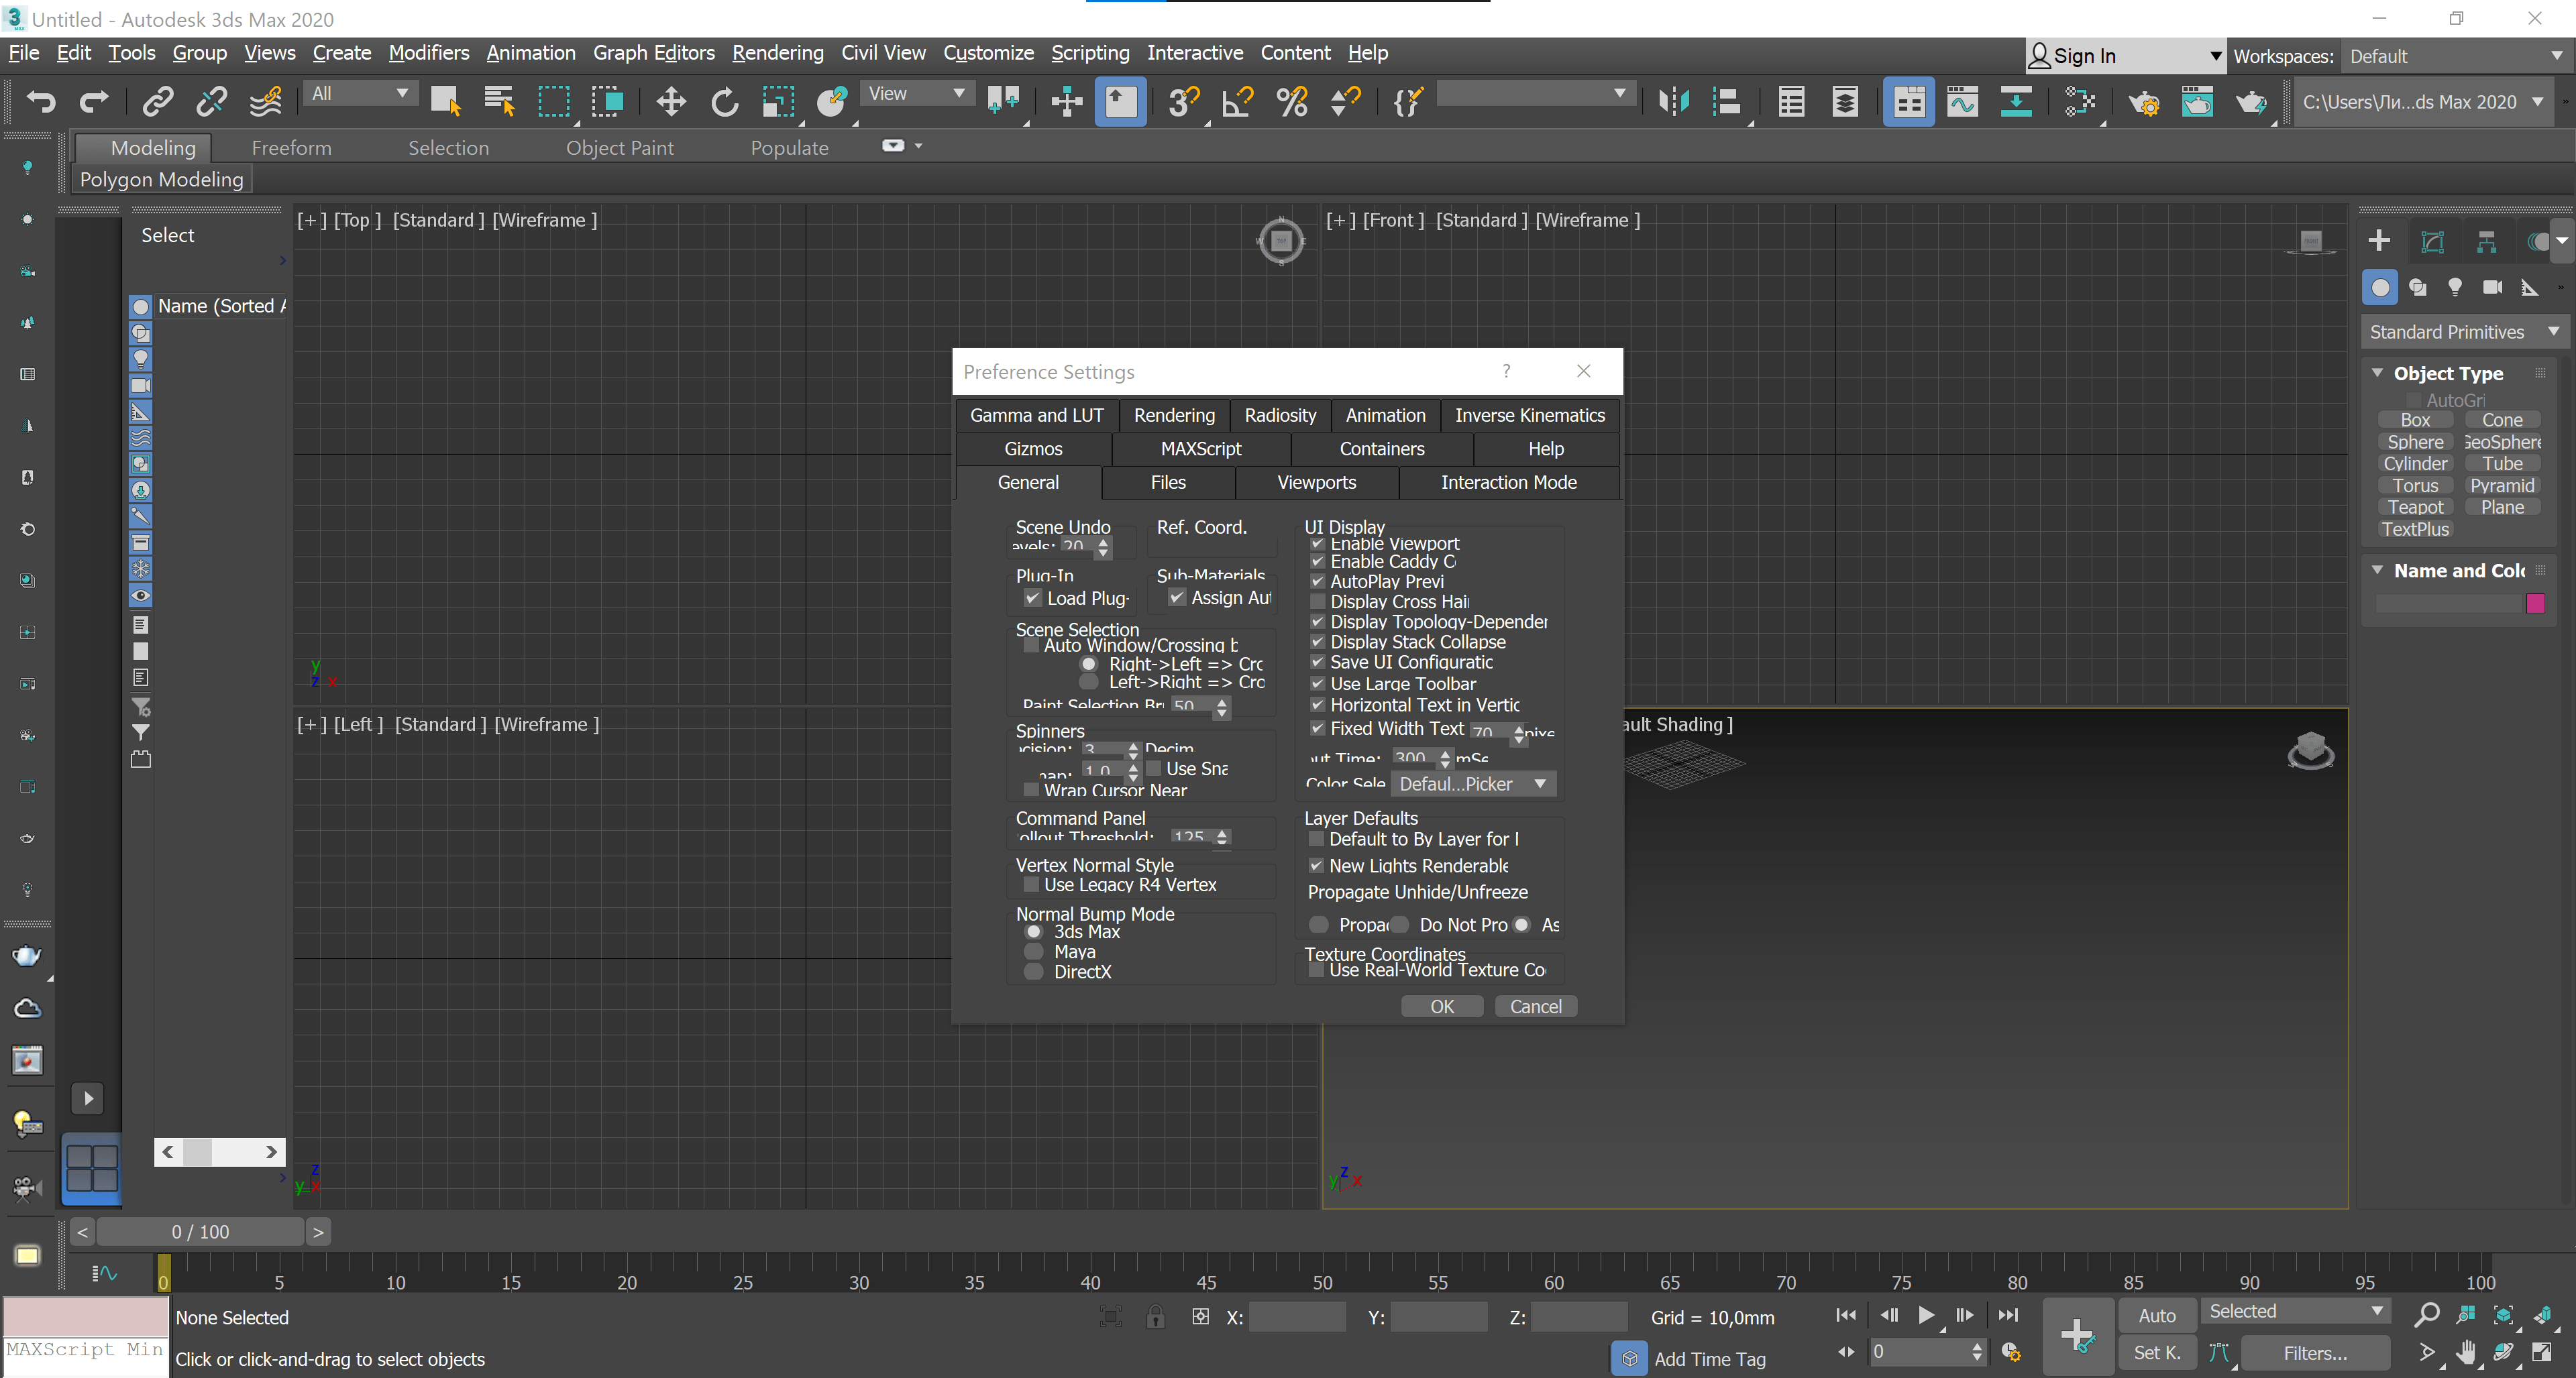Select the Move transform tool

tap(670, 101)
